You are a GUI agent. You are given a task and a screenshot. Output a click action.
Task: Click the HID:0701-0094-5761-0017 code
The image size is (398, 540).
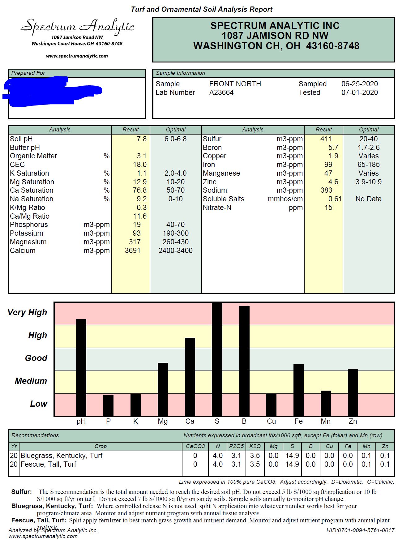[360, 530]
